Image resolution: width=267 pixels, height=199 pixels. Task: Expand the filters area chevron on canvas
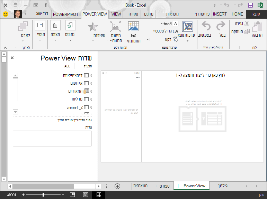(x=106, y=73)
